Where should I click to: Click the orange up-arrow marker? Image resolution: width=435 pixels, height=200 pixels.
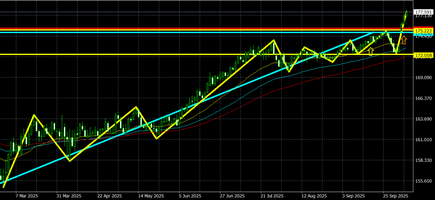(404, 40)
